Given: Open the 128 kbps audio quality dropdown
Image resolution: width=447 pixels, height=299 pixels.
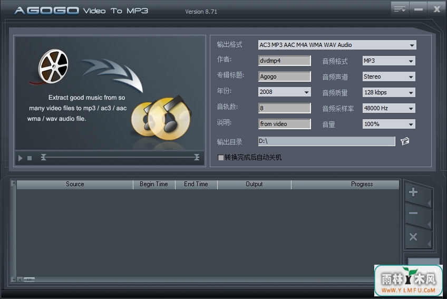Looking at the screenshot, I should [x=389, y=92].
